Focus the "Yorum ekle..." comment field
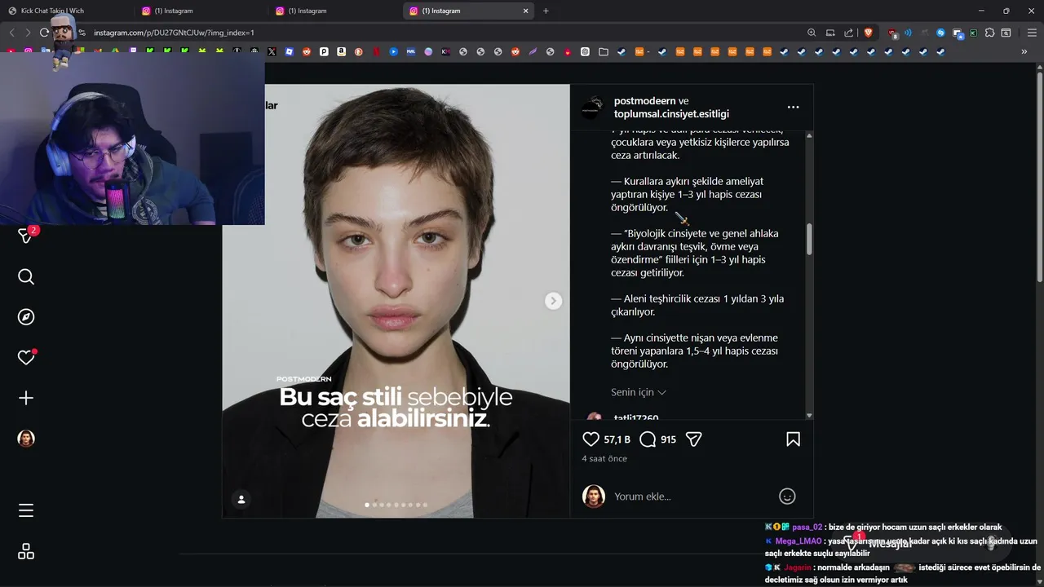This screenshot has height=587, width=1044. (x=693, y=496)
